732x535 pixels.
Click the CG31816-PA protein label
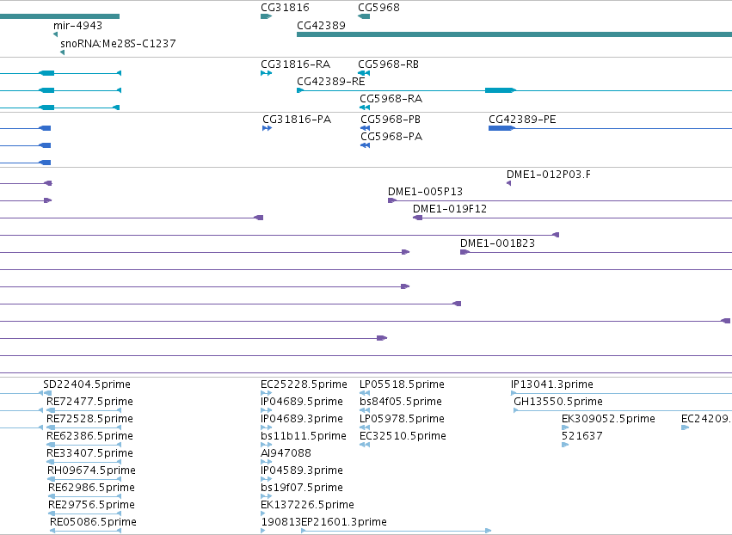tap(297, 120)
